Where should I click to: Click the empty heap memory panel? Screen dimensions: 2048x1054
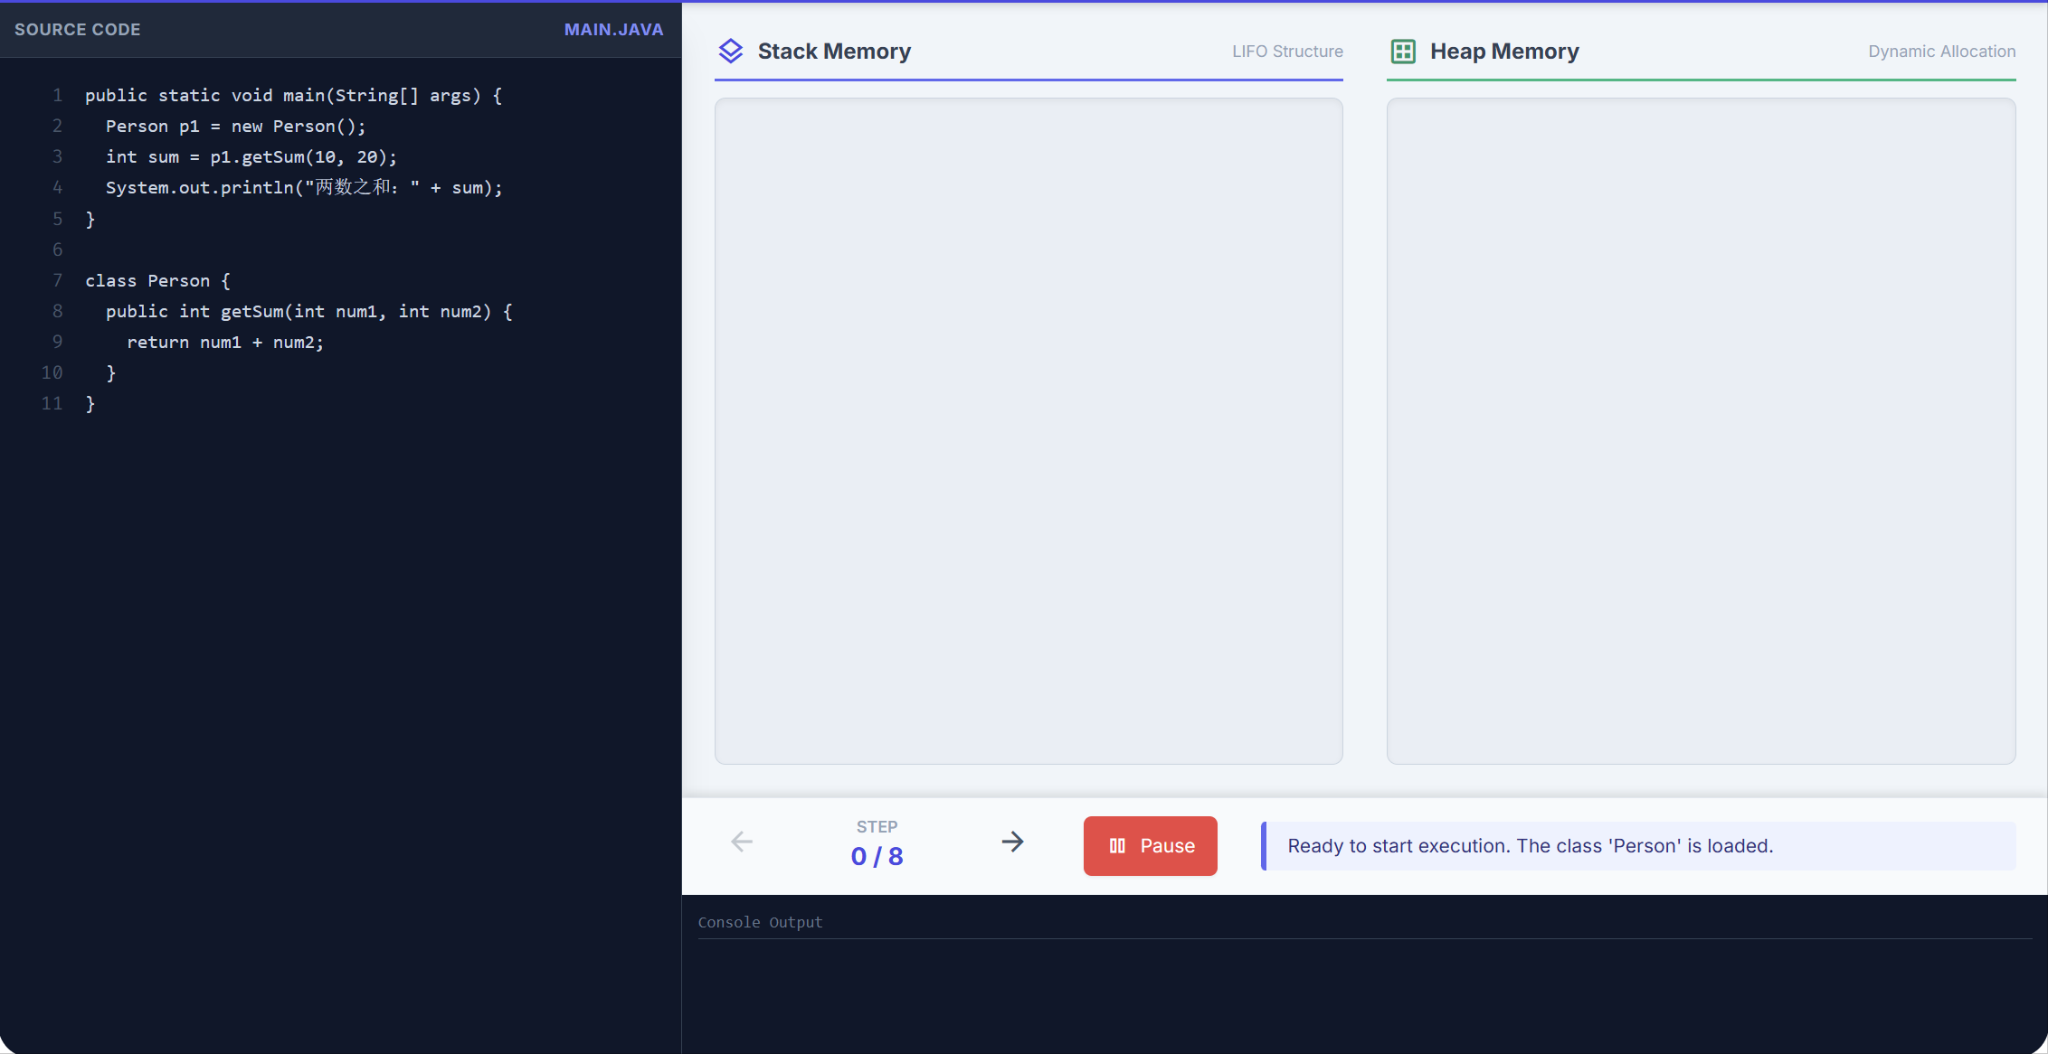1701,431
